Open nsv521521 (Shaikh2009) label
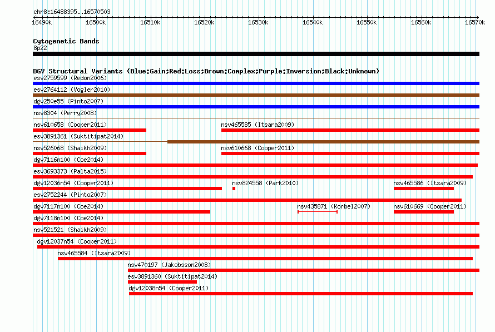This screenshot has height=332, width=495. pos(70,230)
